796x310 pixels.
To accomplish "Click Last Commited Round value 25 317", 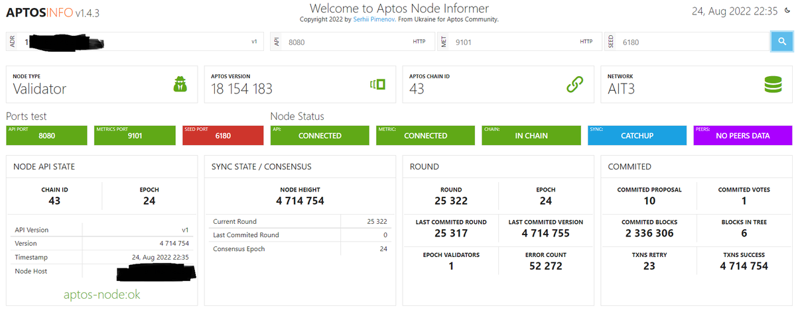I will pyautogui.click(x=451, y=233).
